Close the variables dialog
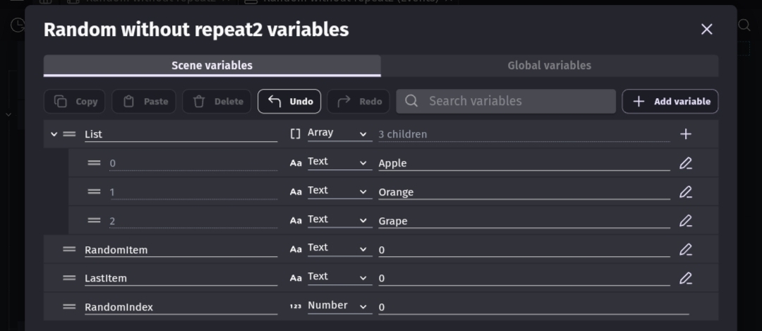 (706, 29)
